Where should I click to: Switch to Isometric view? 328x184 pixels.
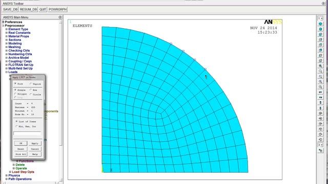tap(320, 24)
